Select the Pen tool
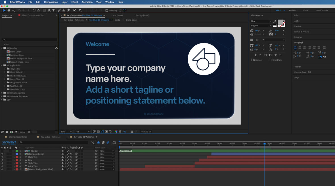Image resolution: width=335 pixels, height=186 pixels. tap(49, 10)
